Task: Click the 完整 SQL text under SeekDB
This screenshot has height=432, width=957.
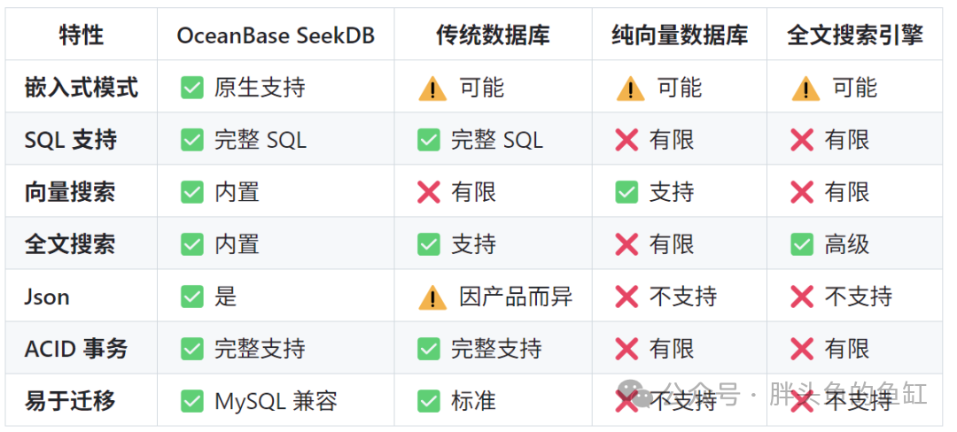Action: (261, 141)
